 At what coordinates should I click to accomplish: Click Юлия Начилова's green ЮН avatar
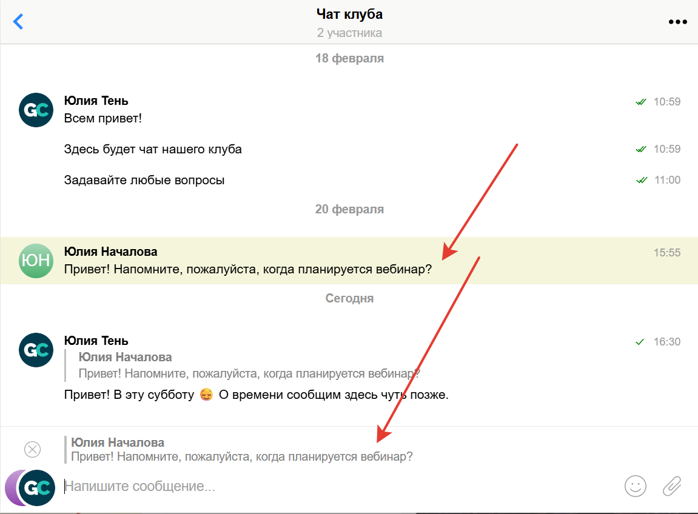tap(36, 261)
